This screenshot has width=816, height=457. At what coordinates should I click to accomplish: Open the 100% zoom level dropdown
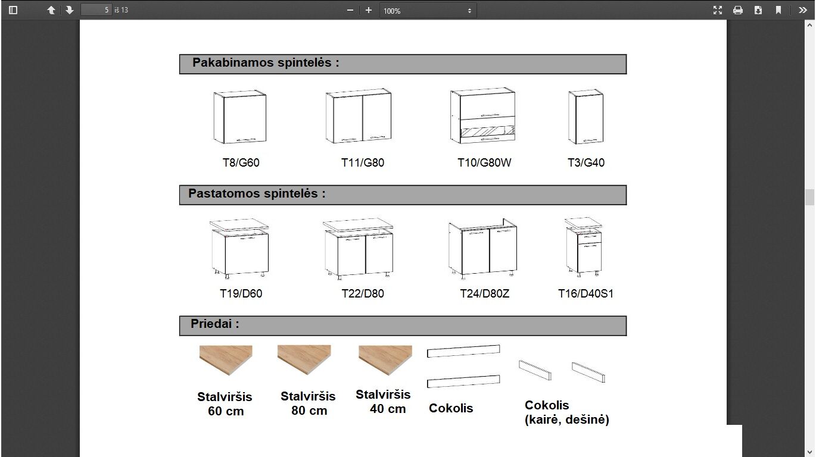pos(427,11)
